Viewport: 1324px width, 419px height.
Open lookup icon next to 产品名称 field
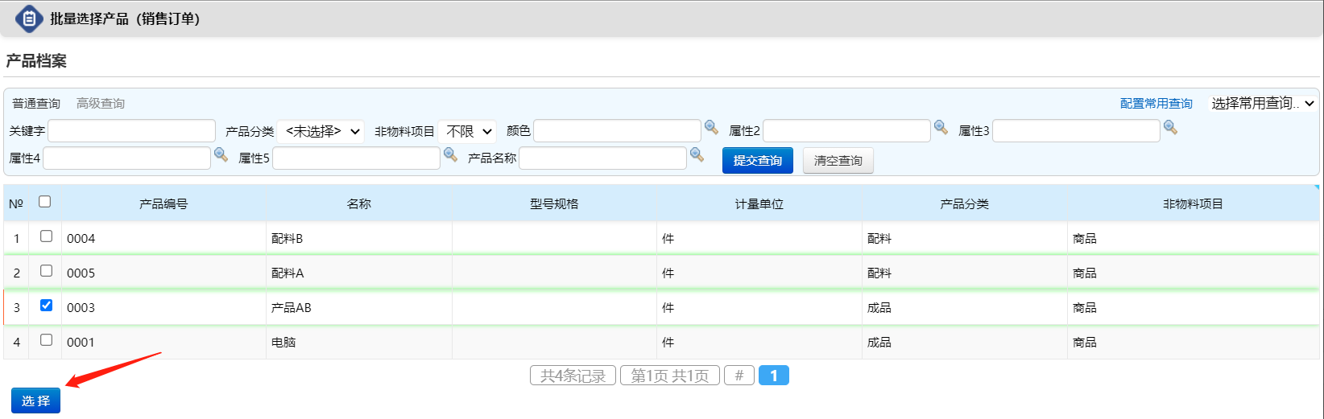click(697, 154)
